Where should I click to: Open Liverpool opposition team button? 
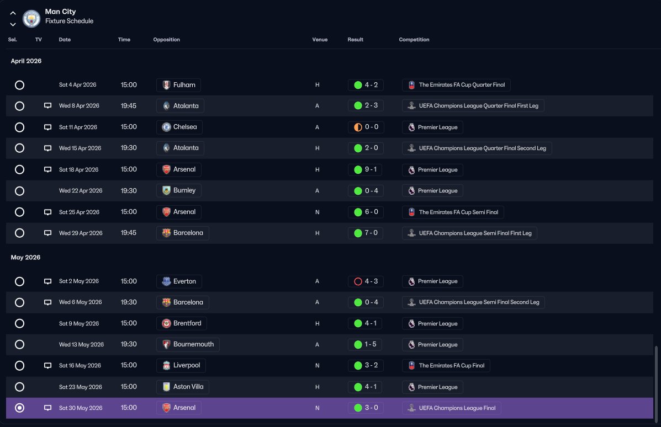181,366
